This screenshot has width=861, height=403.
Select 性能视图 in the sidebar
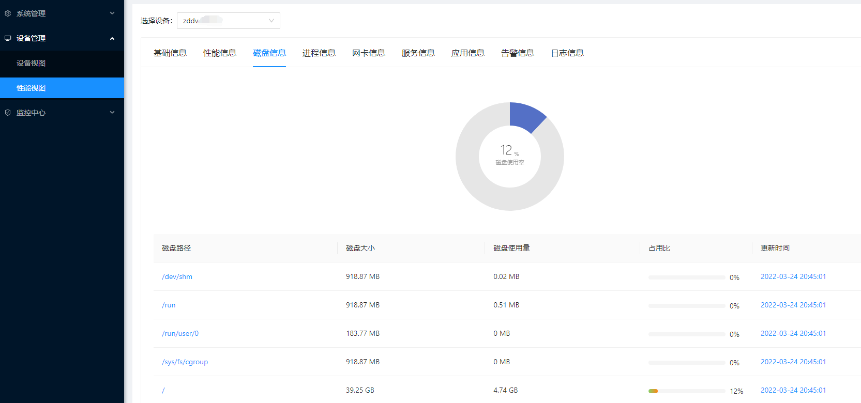(x=62, y=88)
